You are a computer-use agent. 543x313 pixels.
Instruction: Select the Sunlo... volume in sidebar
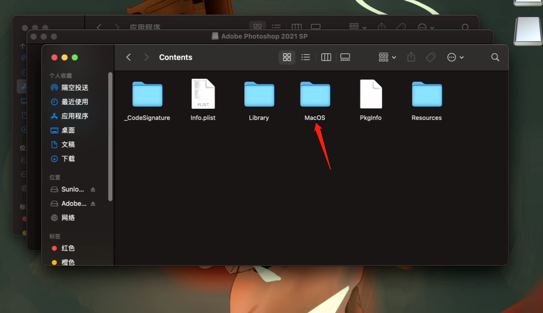[67, 190]
